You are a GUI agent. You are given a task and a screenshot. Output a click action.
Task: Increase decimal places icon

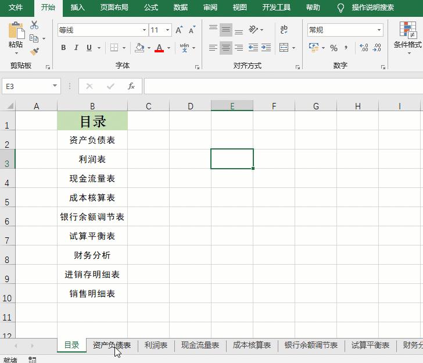364,48
